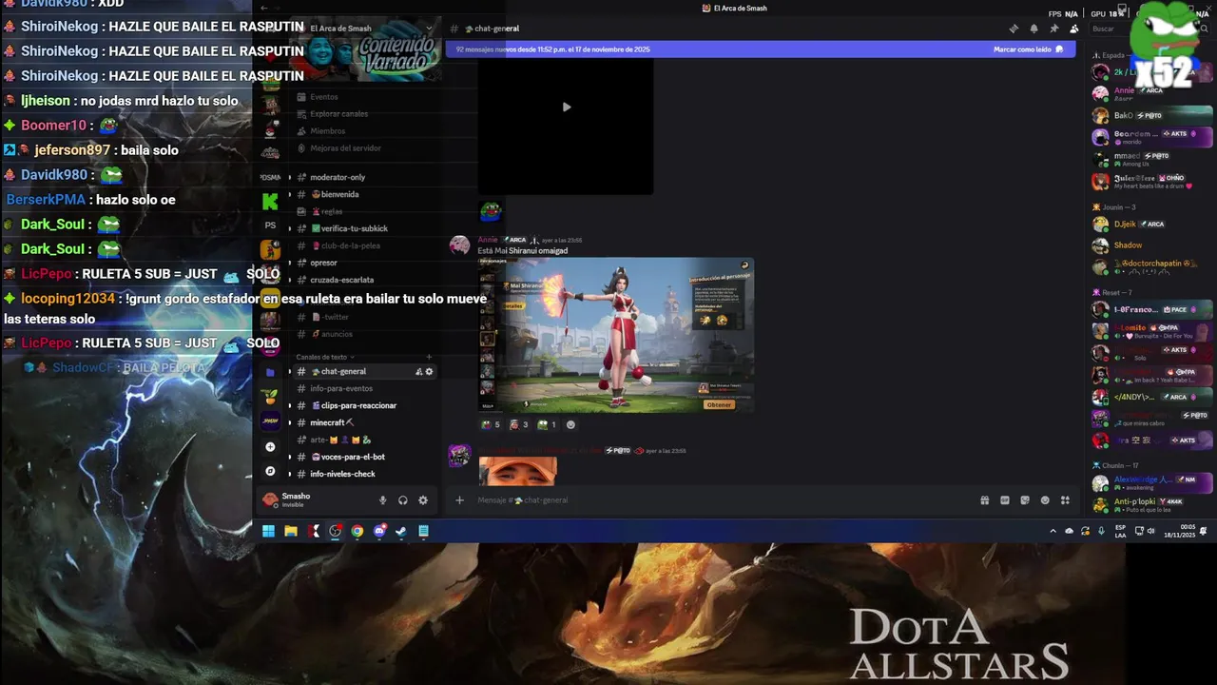Expand the clips-para-reaccionar channel arrow
The height and width of the screenshot is (685, 1217).
(x=289, y=405)
